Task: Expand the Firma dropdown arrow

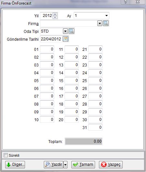Action: [100, 23]
